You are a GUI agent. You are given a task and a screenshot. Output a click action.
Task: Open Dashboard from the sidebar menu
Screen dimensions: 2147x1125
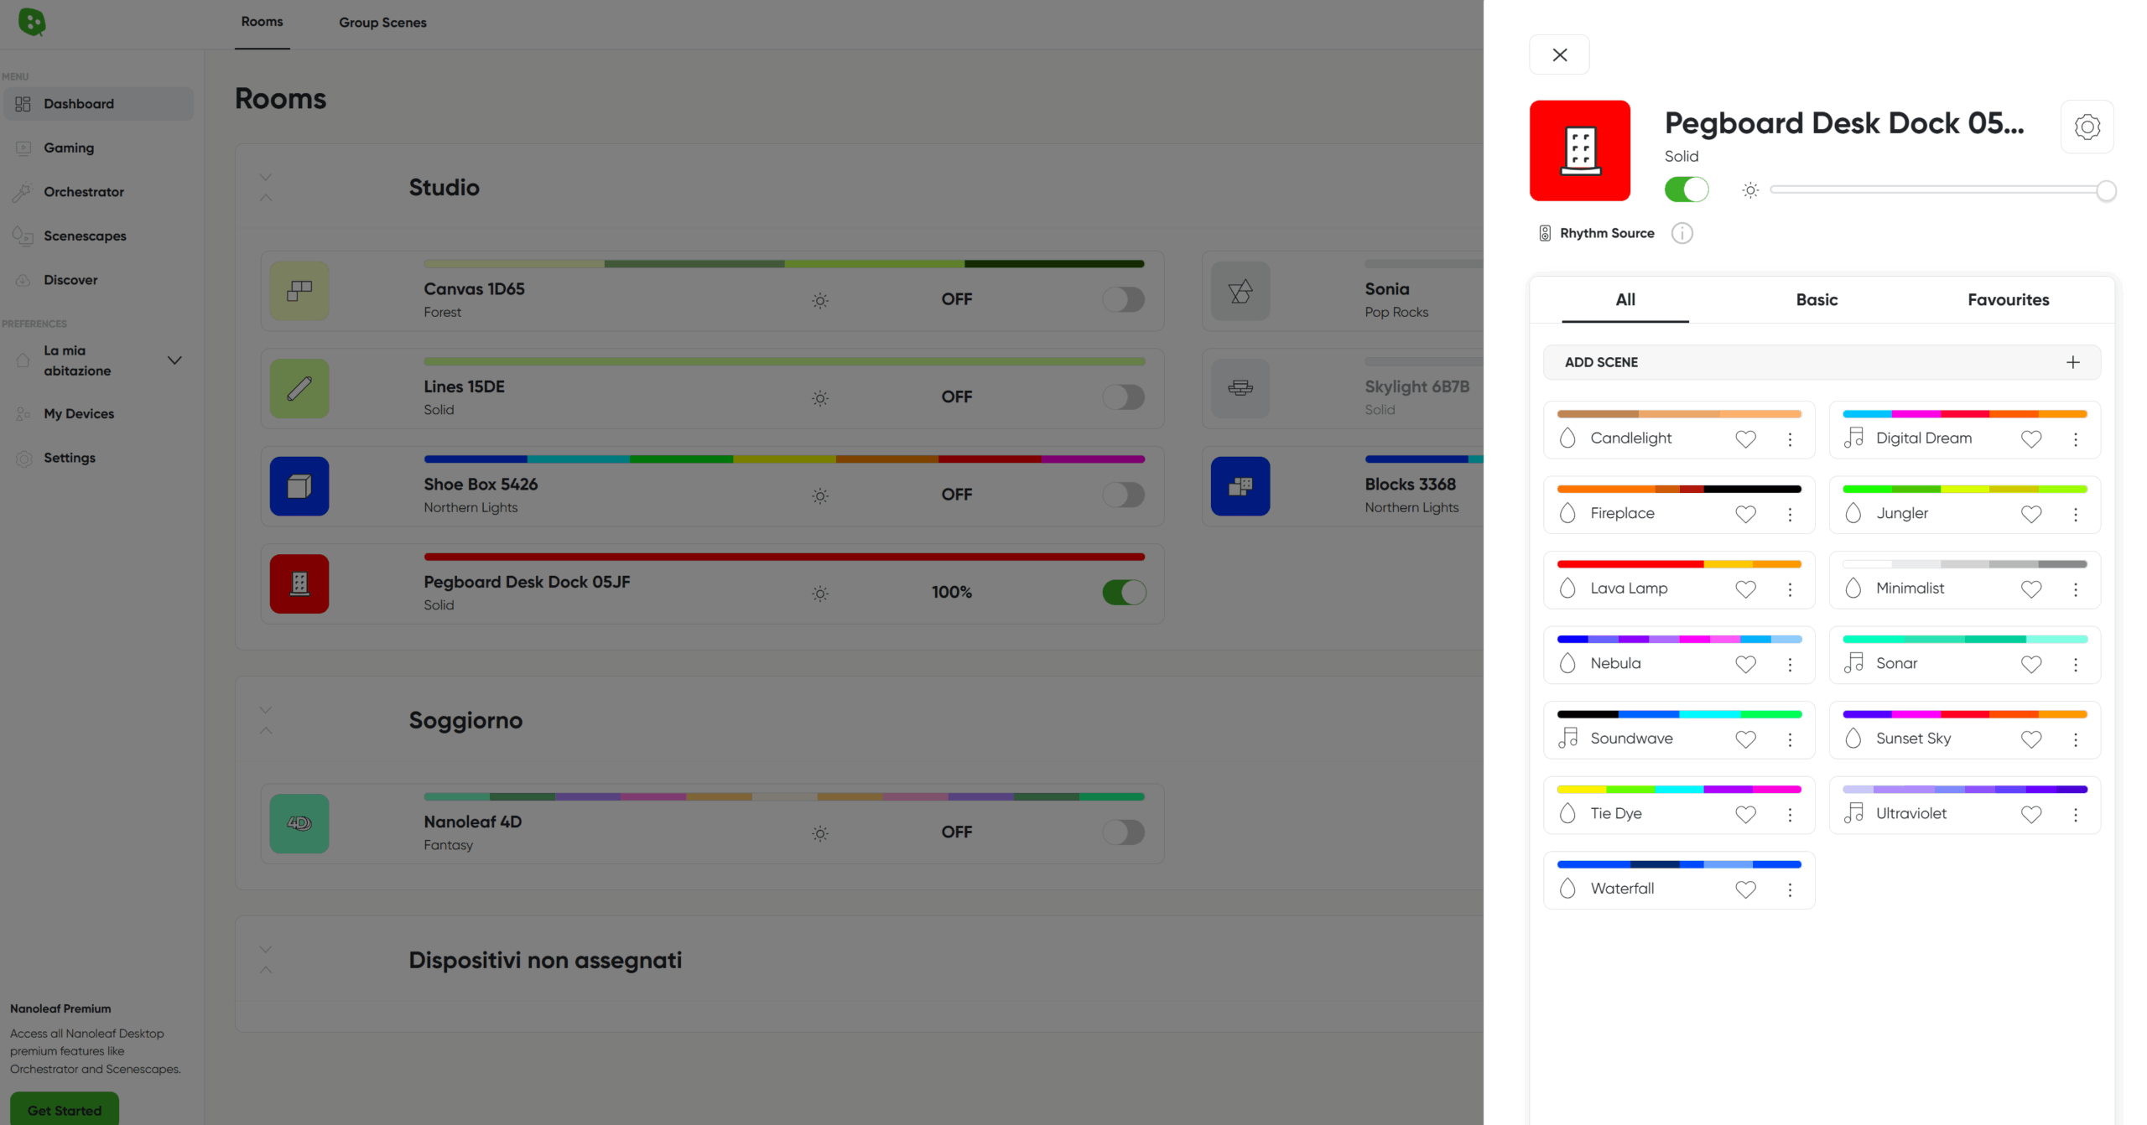click(x=99, y=104)
